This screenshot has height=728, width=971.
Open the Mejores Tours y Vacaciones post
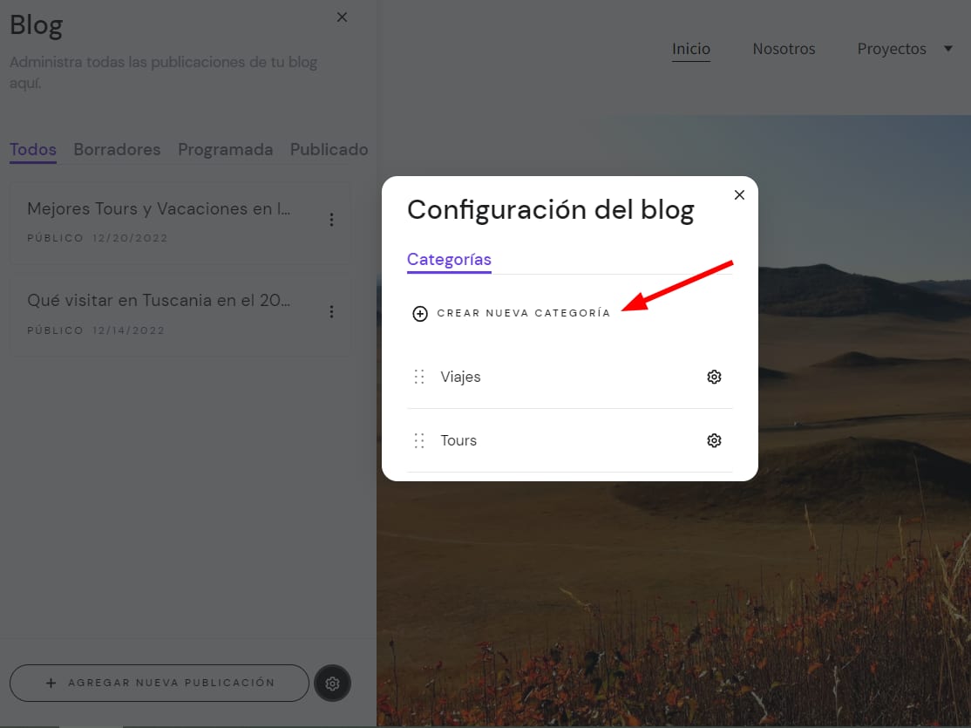[159, 209]
